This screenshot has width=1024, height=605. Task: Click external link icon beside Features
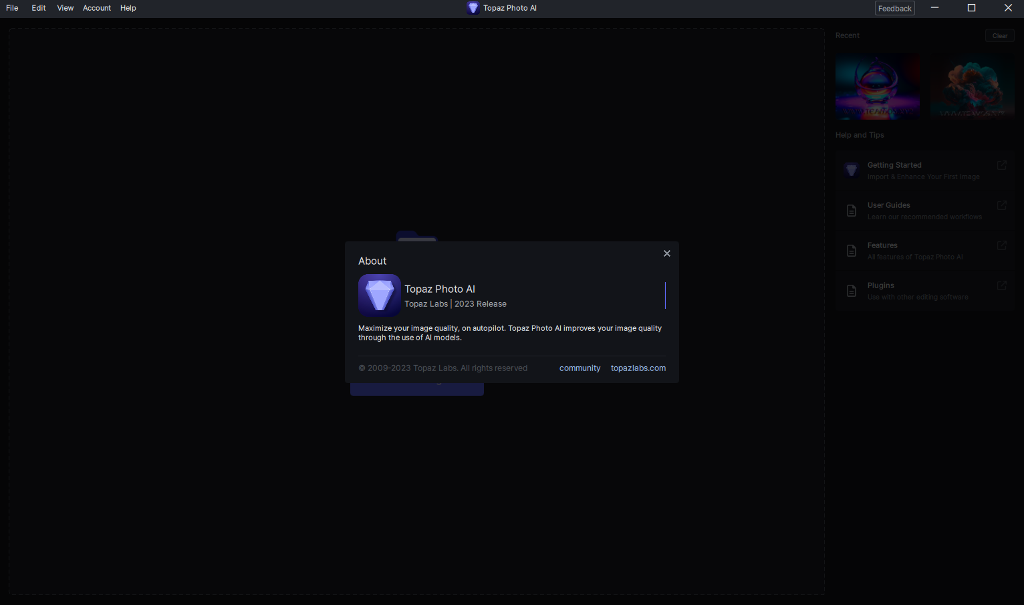click(1002, 245)
